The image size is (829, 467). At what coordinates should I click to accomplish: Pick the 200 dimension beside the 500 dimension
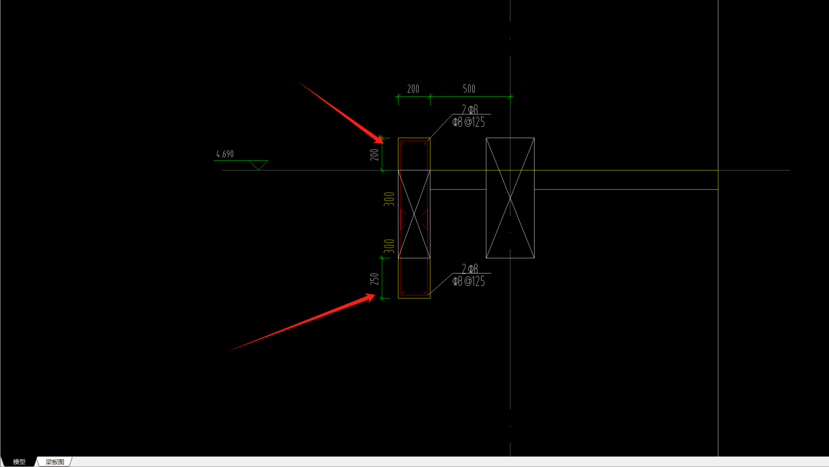(413, 89)
